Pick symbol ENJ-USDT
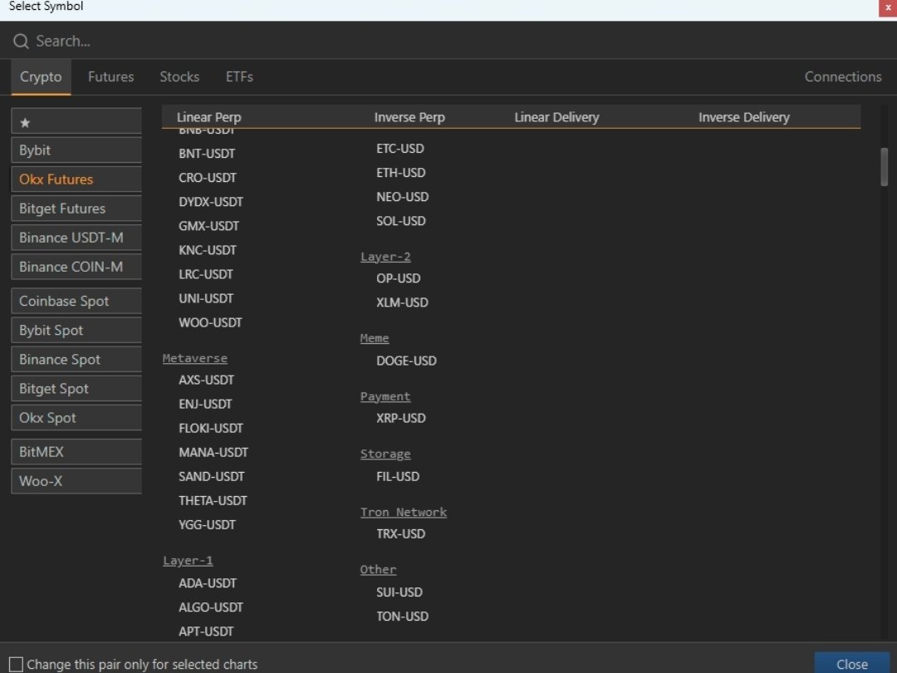 [205, 405]
